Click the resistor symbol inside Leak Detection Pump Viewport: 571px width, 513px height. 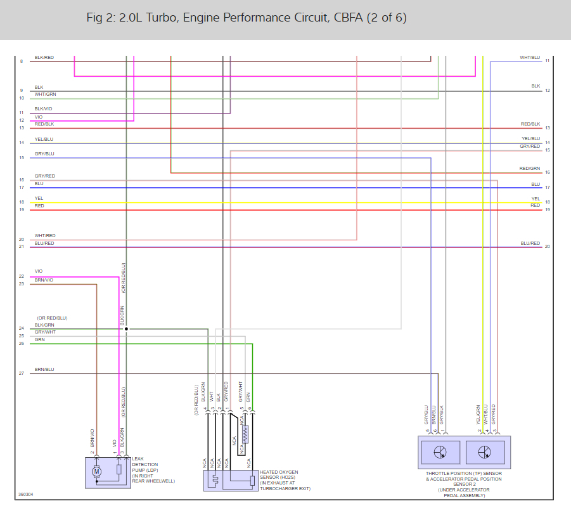click(119, 469)
